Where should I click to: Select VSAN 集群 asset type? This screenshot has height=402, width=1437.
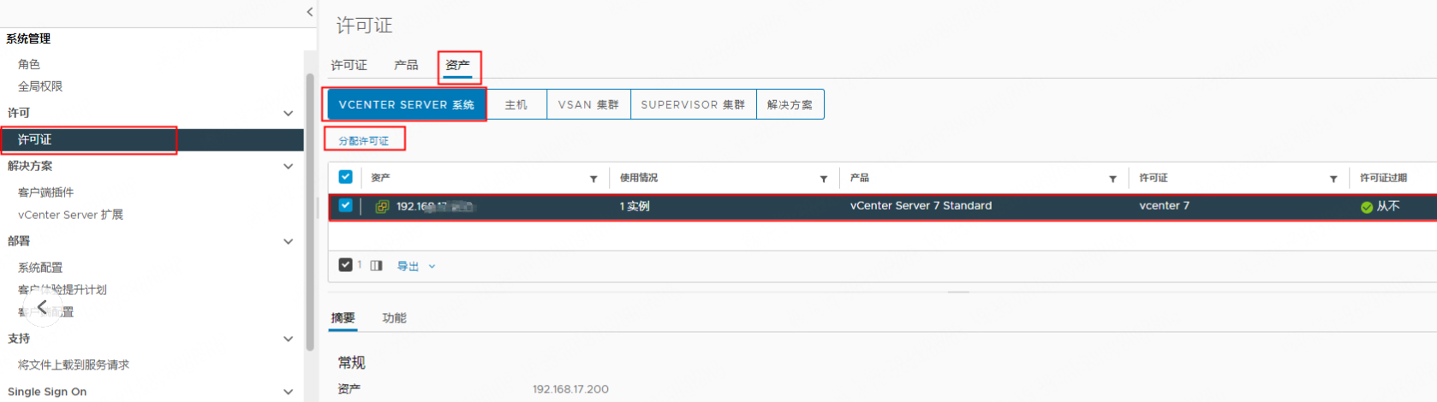588,104
